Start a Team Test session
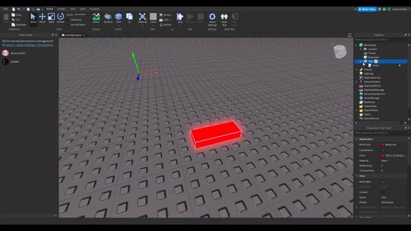Screen dimensions: 411x231 tap(224, 19)
